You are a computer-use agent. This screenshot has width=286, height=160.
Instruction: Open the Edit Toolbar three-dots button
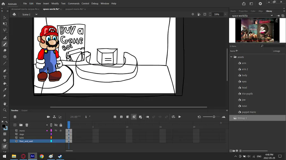5,117
